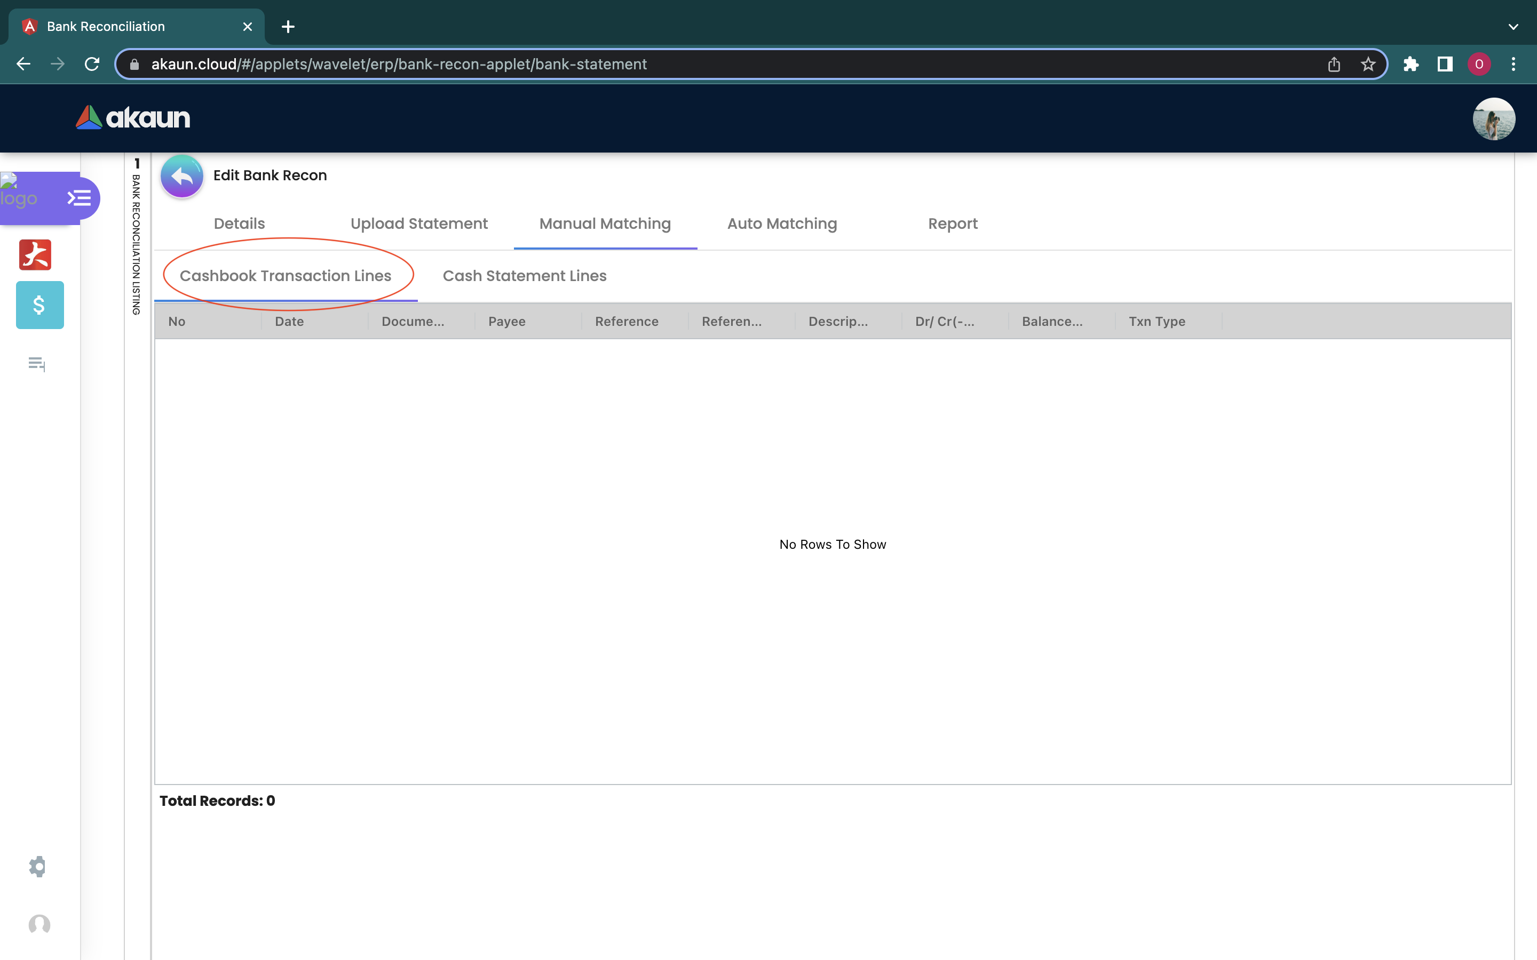This screenshot has height=960, width=1537.
Task: Open the red PDF applet icon
Action: click(35, 254)
